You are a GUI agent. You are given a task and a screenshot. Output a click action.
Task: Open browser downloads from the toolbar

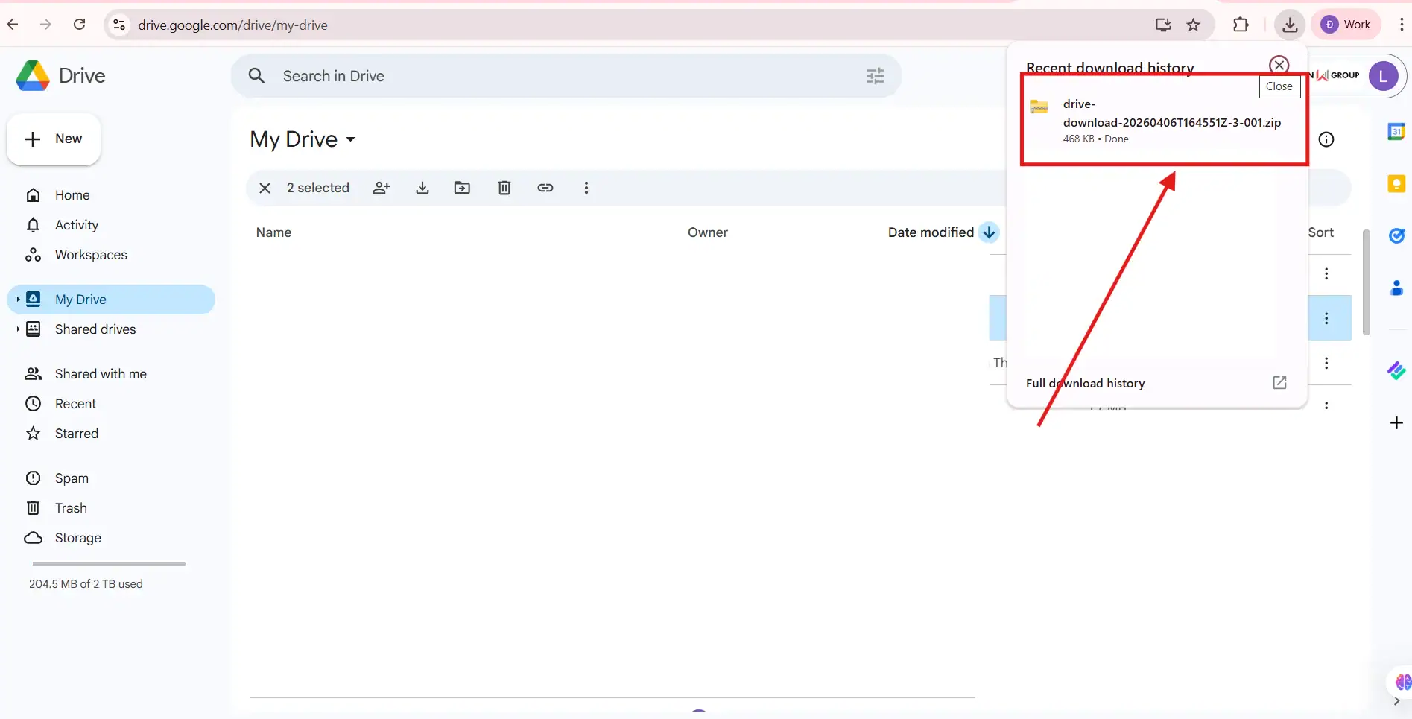coord(1291,24)
